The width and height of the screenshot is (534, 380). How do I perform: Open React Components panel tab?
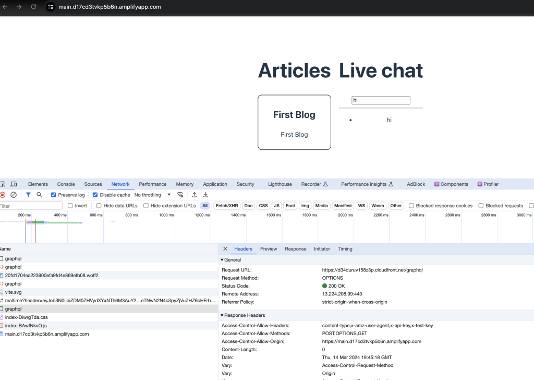pos(451,184)
